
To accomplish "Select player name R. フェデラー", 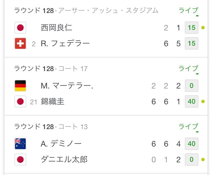I will tap(65, 44).
